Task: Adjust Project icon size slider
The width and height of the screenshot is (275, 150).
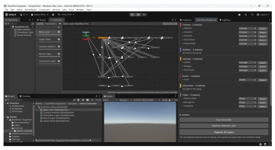Action: pyautogui.click(x=95, y=140)
